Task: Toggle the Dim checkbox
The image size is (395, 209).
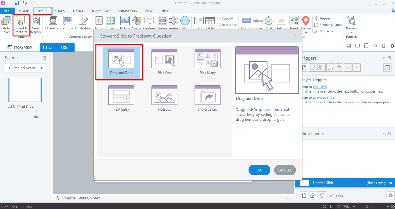Action: click(331, 196)
